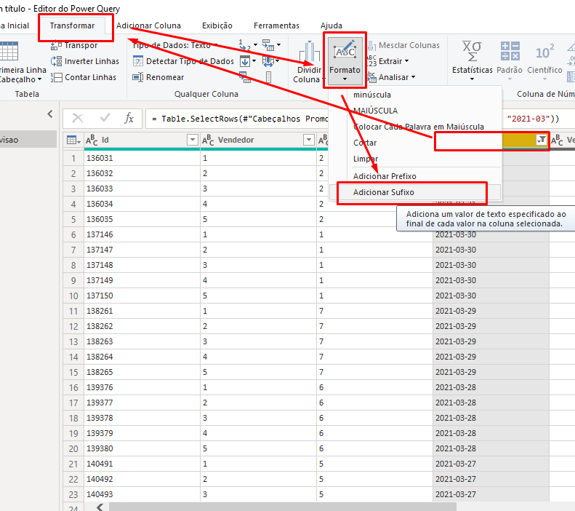Click Contar Linhas in the ribbon

point(84,77)
